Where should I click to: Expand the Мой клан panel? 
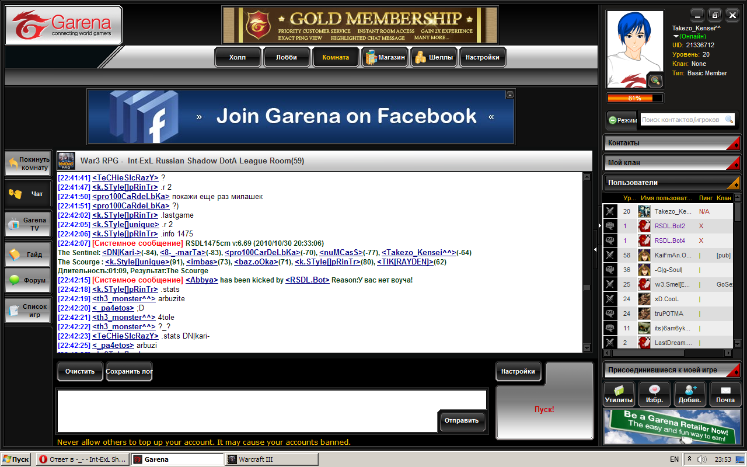pyautogui.click(x=672, y=163)
